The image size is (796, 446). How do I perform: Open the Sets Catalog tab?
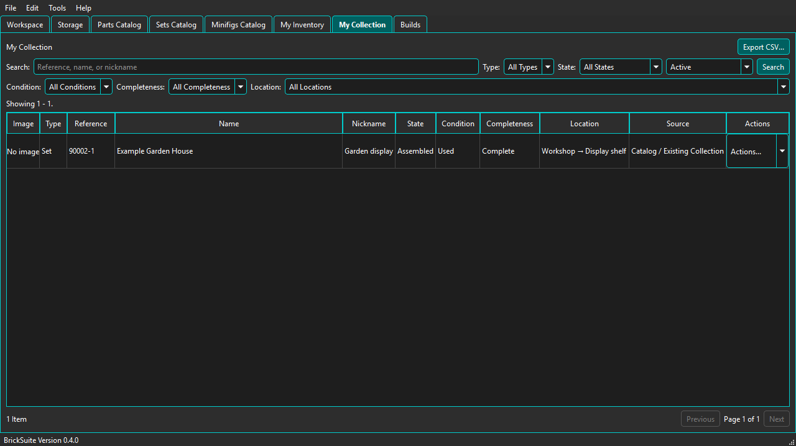point(176,25)
